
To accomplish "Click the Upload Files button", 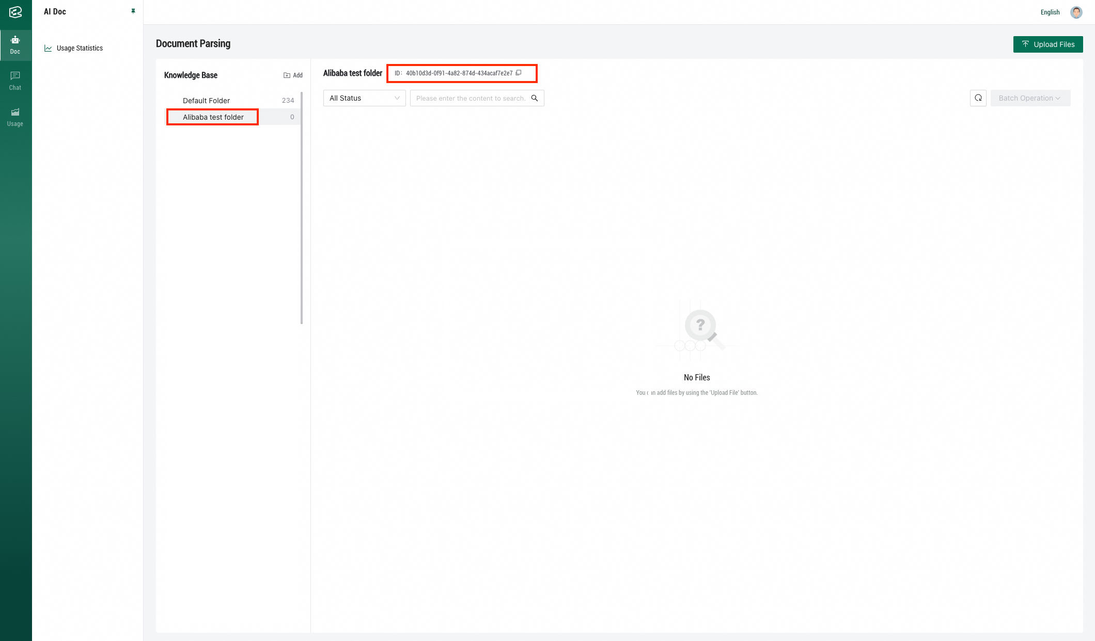I will click(1047, 44).
